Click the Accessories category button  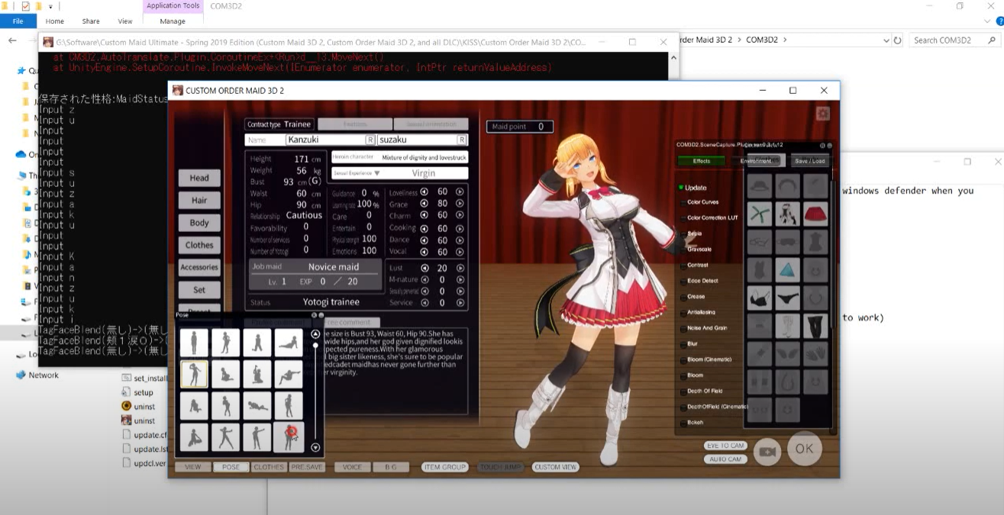[199, 267]
